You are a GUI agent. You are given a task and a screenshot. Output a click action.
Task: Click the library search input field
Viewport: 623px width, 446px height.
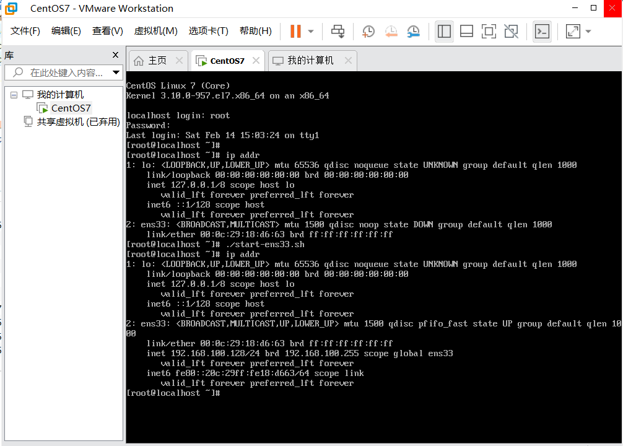pos(67,72)
